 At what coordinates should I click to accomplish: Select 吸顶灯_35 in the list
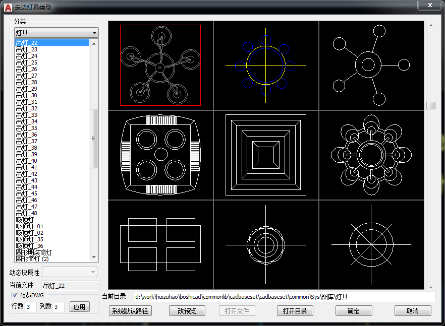[x=52, y=239]
